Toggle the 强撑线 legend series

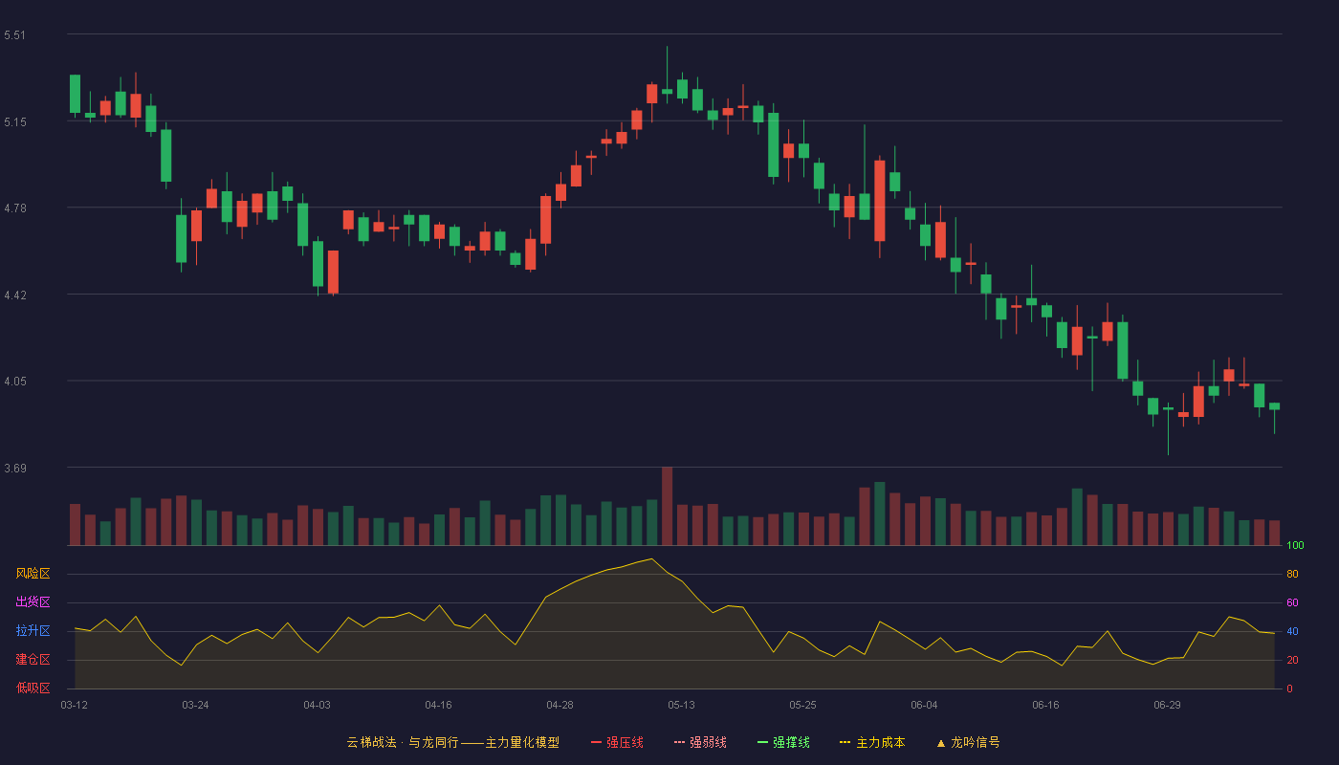coord(783,742)
